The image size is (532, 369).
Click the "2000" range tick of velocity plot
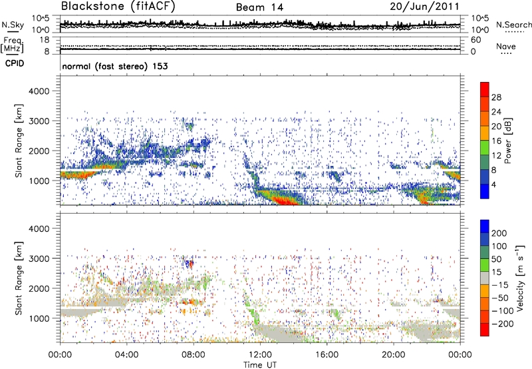39,288
